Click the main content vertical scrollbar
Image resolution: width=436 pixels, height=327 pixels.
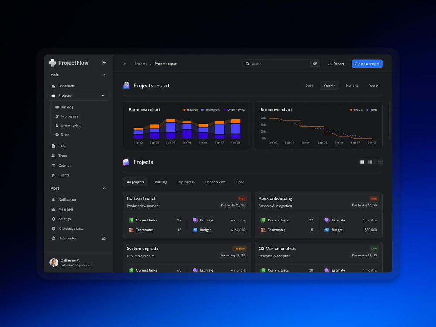pos(389,121)
